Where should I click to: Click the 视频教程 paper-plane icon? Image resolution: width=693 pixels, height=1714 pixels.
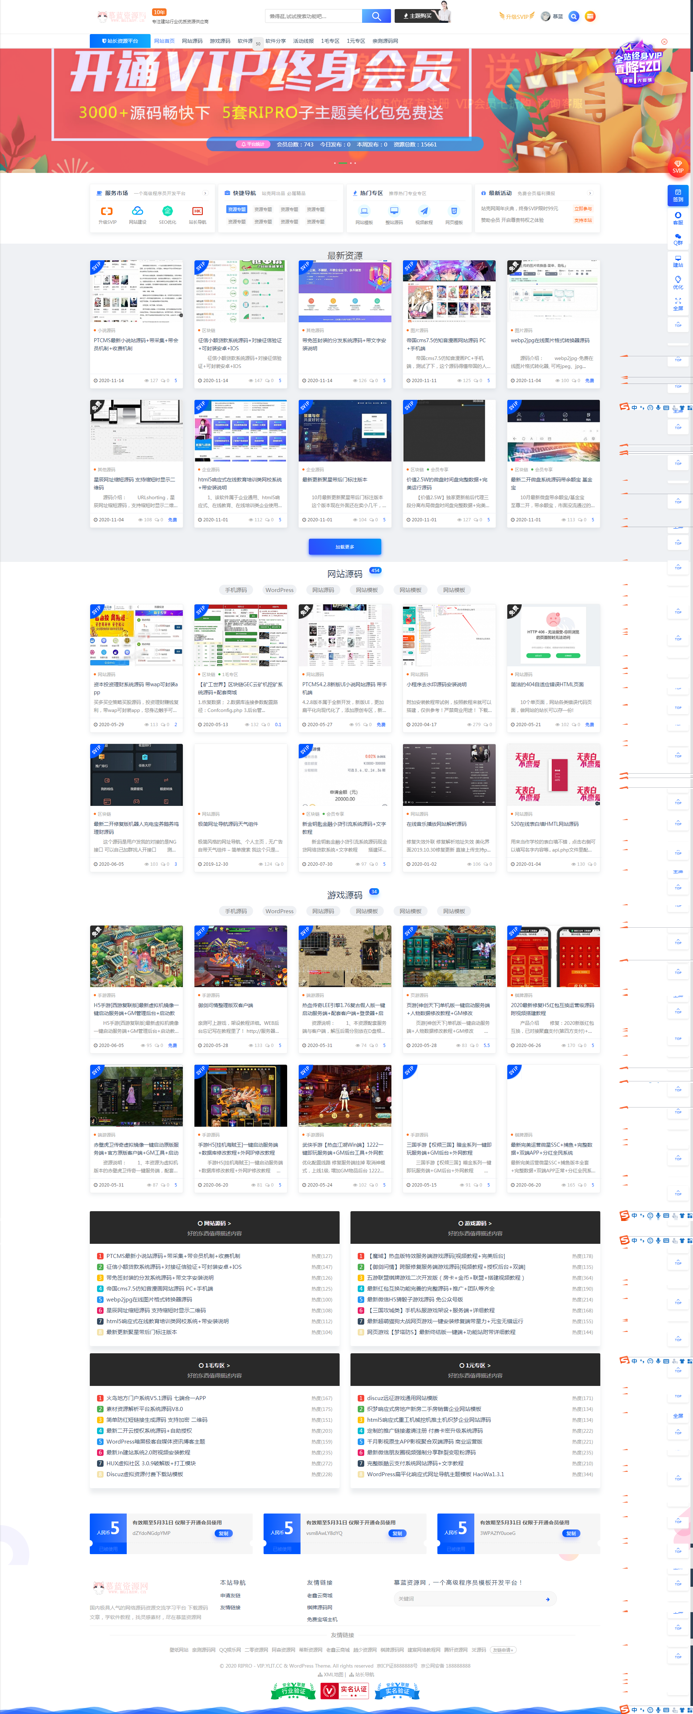pos(424,210)
